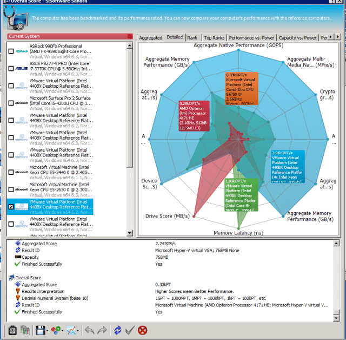Viewport: 346px width, 340px height.
Task: Click icon beside Decimal Numeral System
Action: coord(18,298)
